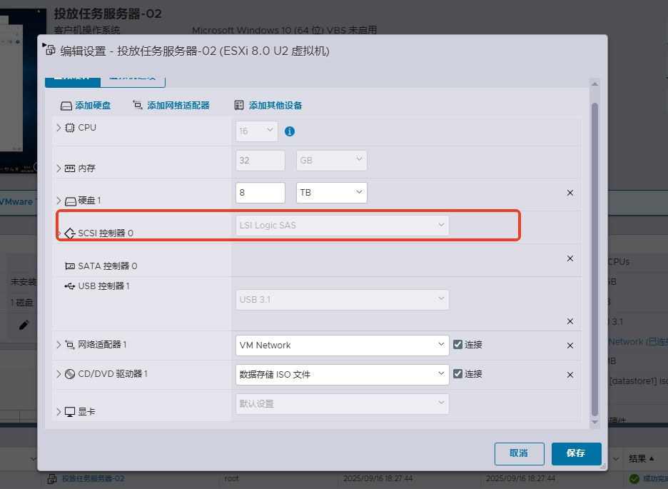Click the dialog scrollbar up arrow
668x489 pixels.
[594, 84]
